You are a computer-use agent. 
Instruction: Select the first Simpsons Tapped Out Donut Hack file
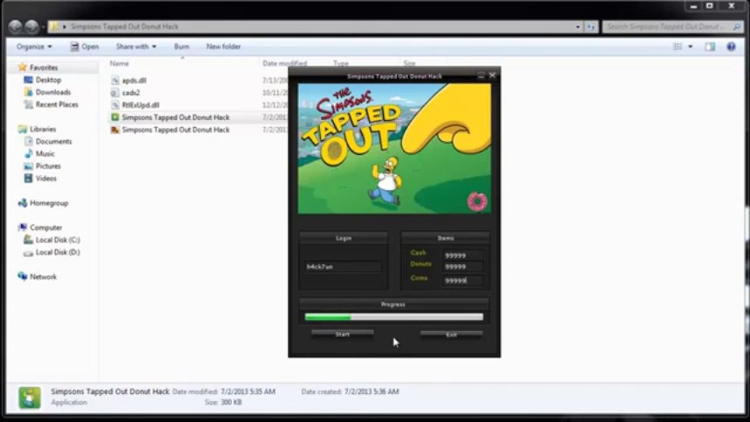pyautogui.click(x=175, y=117)
